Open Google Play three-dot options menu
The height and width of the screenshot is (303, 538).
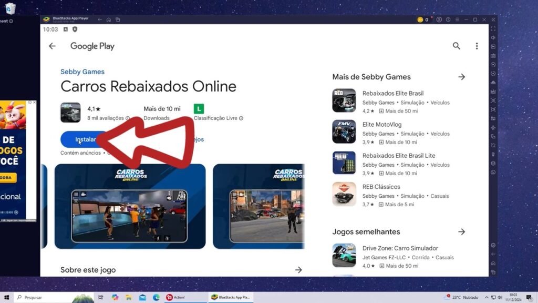[477, 46]
